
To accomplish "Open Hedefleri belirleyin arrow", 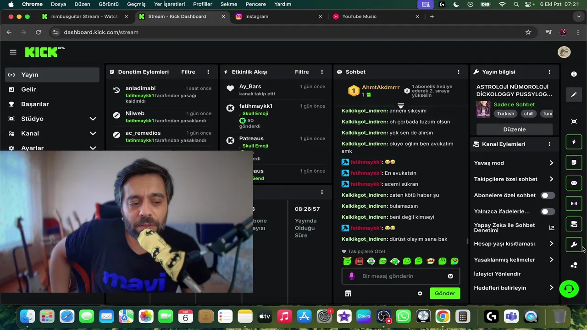I will [x=551, y=288].
